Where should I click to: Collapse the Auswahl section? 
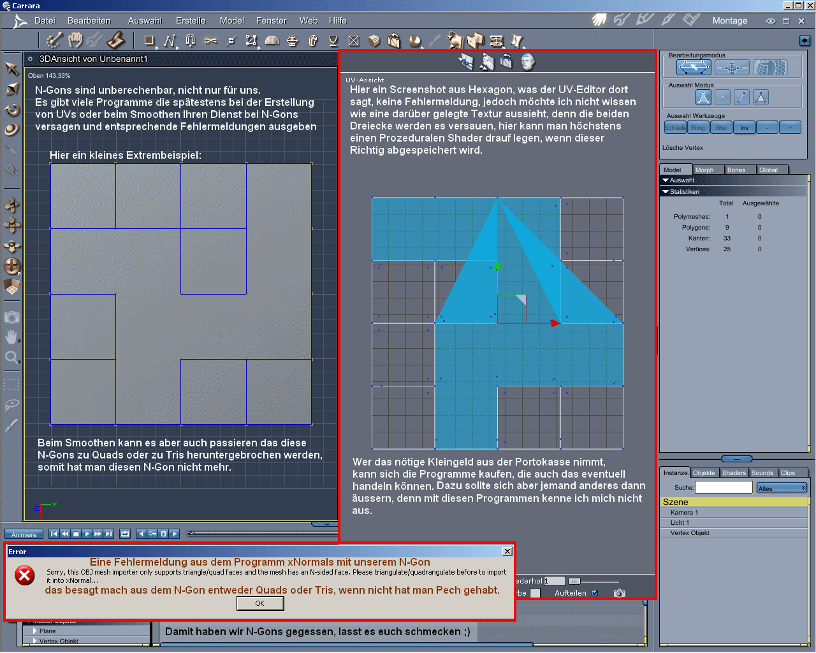coord(666,180)
